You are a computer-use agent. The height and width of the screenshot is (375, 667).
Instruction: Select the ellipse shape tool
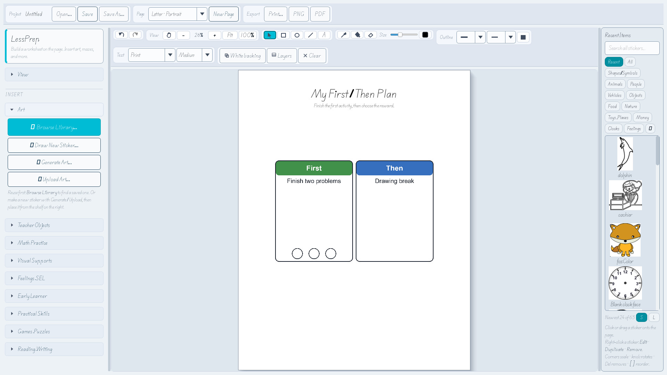pos(297,35)
